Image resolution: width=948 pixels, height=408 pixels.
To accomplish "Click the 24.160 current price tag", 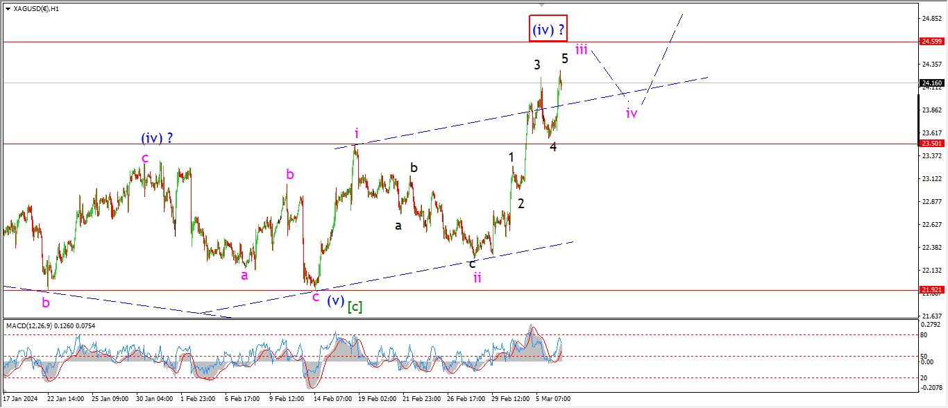I will click(x=931, y=83).
